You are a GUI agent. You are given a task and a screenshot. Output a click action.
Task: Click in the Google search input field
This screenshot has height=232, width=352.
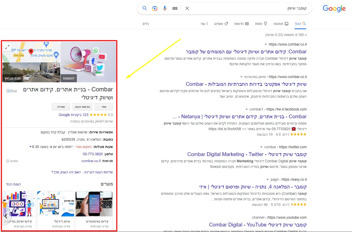pos(249,8)
